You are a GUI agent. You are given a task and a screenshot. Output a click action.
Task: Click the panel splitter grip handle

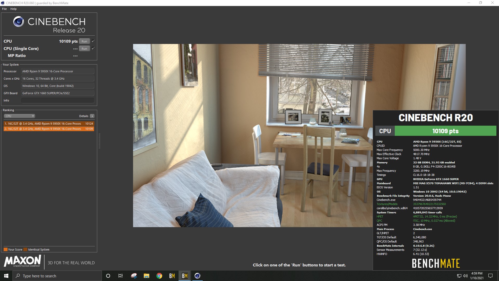pos(99,141)
